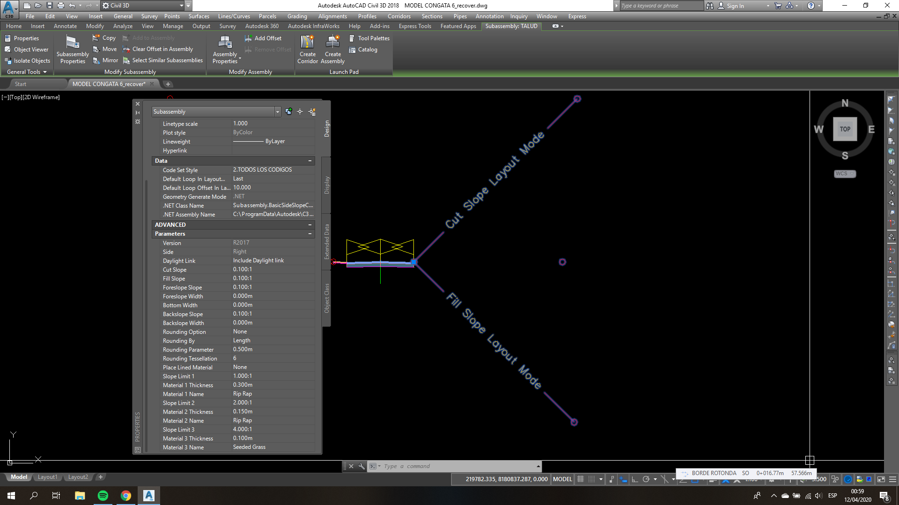Click the Quick Select icon in Properties palette
This screenshot has height=505, width=899.
coord(312,112)
